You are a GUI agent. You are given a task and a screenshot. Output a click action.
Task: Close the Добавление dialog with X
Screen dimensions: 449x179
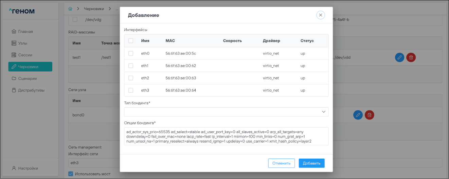pyautogui.click(x=320, y=15)
